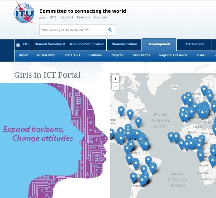Open the TDAG menu item

[201, 55]
